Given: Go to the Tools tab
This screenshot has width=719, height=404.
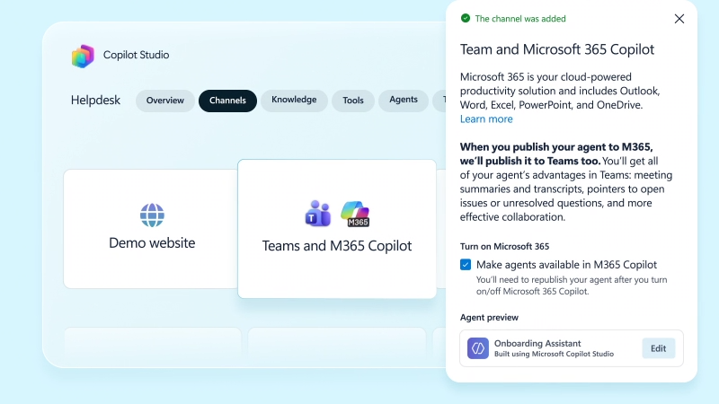Looking at the screenshot, I should click(353, 101).
